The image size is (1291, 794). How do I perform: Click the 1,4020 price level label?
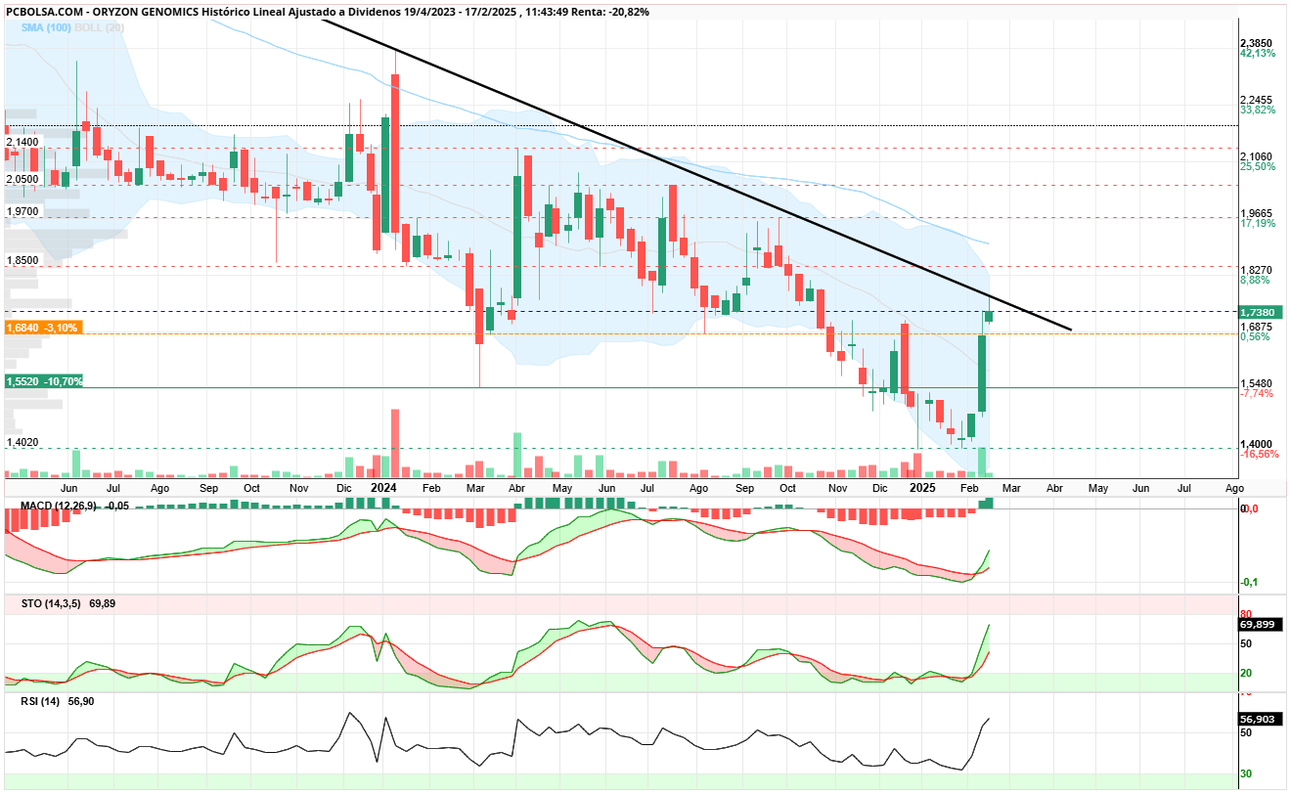click(x=22, y=442)
